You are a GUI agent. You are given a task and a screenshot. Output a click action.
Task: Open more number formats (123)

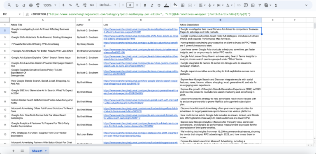[x=92, y=5]
